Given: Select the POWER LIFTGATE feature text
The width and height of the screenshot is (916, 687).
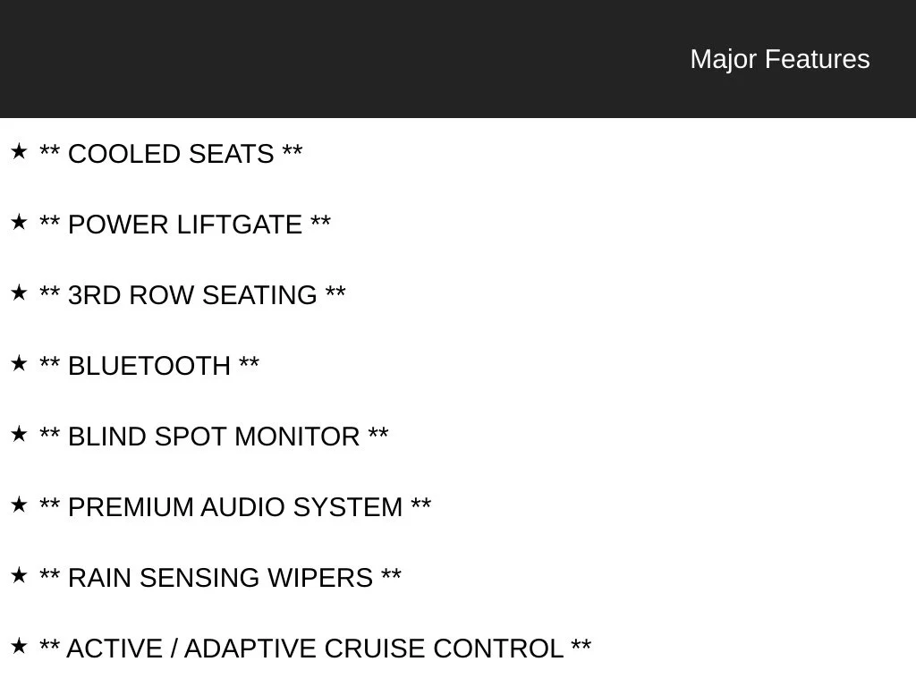Looking at the screenshot, I should tap(185, 225).
